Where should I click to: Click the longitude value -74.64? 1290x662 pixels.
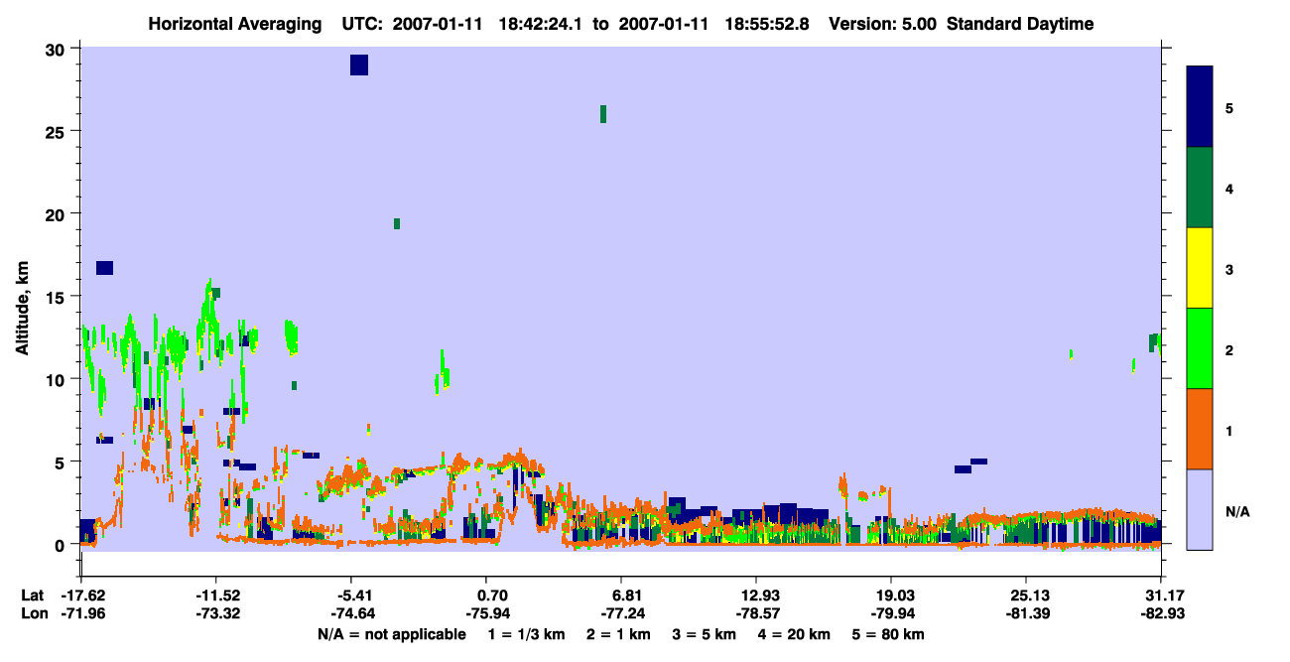tap(353, 614)
